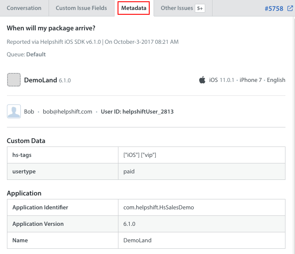Open issue number #5758 link
This screenshot has height=254, width=295.
click(274, 9)
